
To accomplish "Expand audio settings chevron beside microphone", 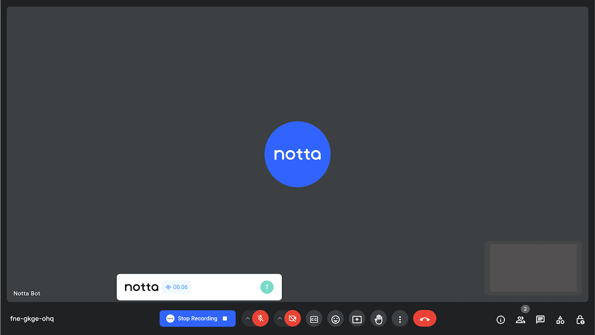I will pyautogui.click(x=247, y=318).
